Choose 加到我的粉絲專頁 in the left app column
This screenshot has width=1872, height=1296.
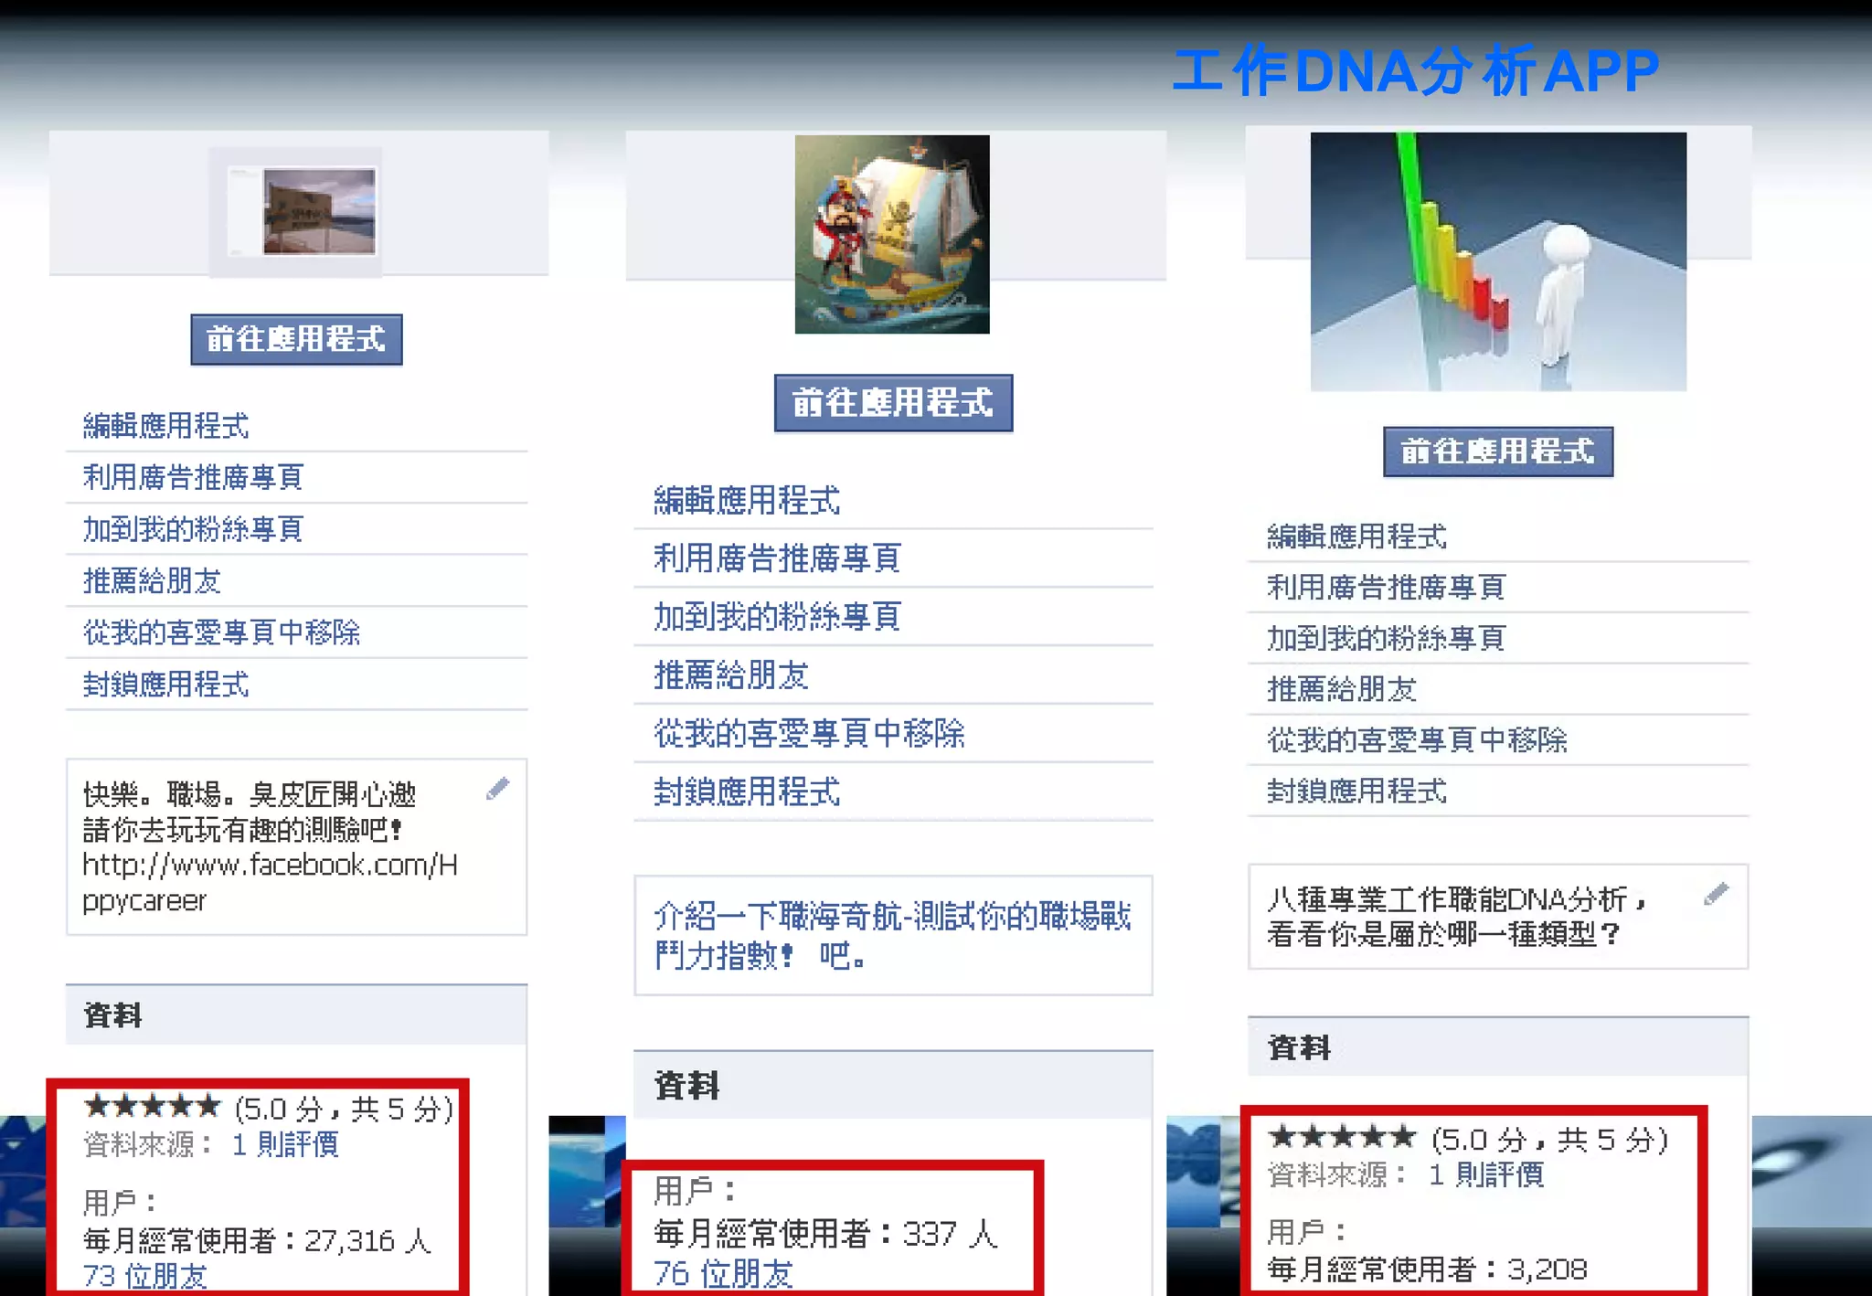[193, 529]
